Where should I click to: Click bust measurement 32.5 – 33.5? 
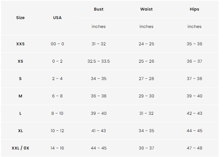click(x=99, y=61)
